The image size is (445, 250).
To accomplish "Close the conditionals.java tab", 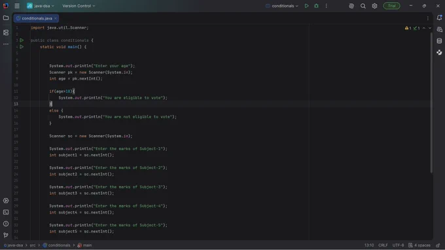I will [56, 18].
